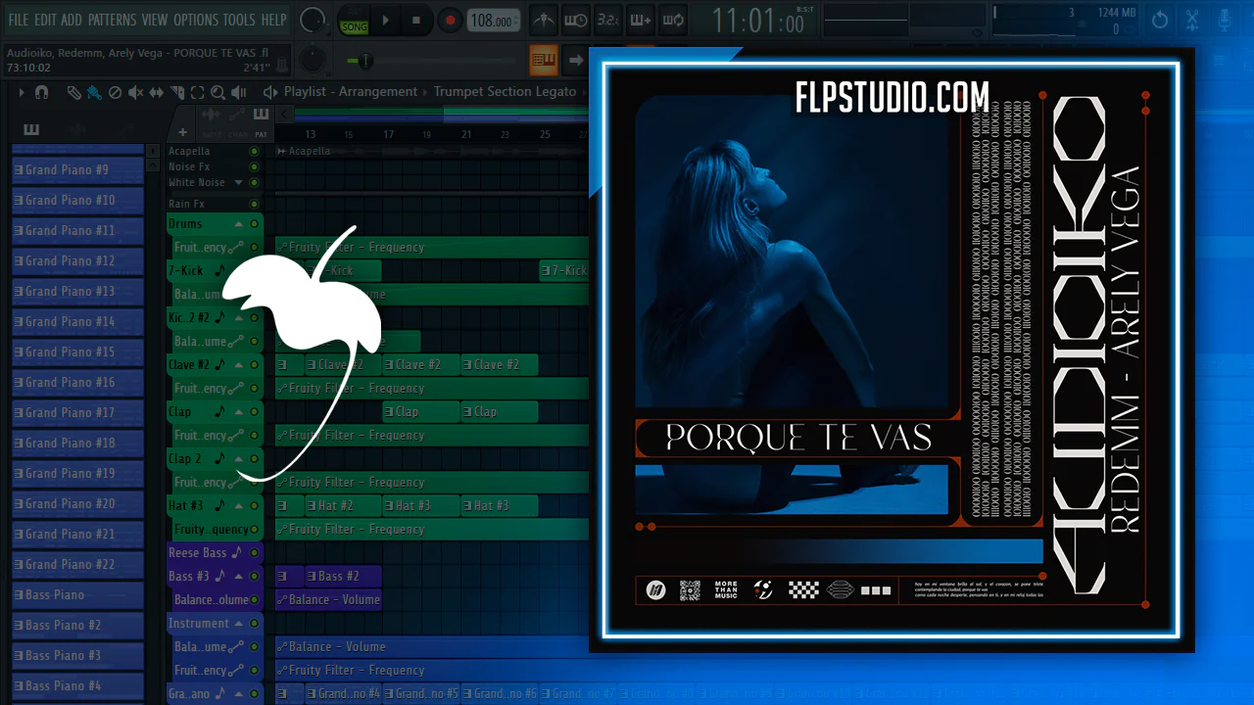Toggle the magnet snap icon in Playlist
The height and width of the screenshot is (705, 1254).
41,92
